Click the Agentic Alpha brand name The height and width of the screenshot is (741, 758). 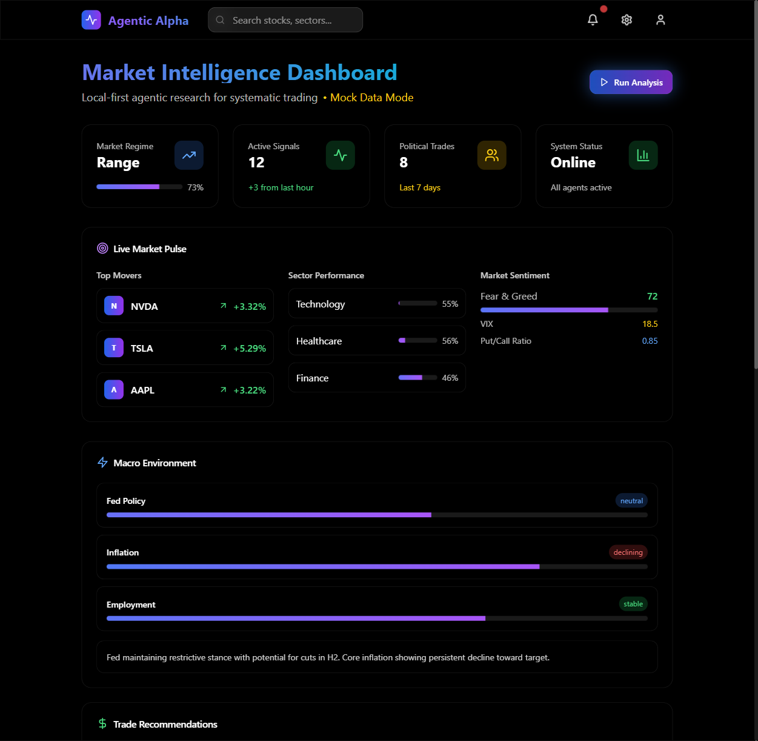(x=148, y=21)
